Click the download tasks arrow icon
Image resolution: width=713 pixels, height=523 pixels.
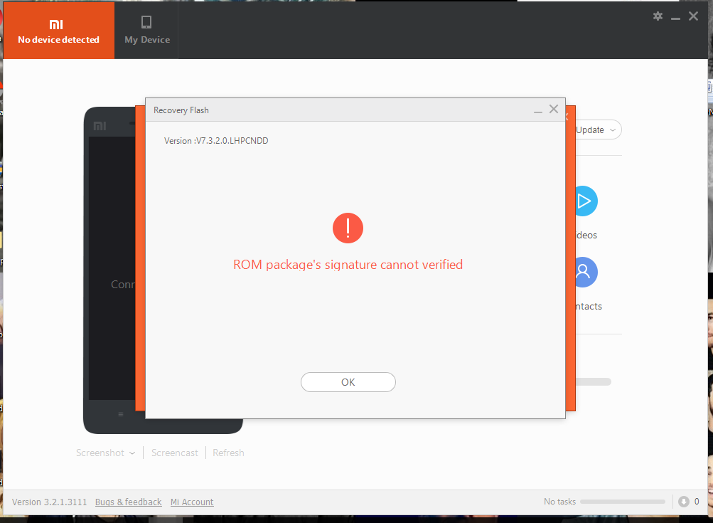click(x=684, y=502)
